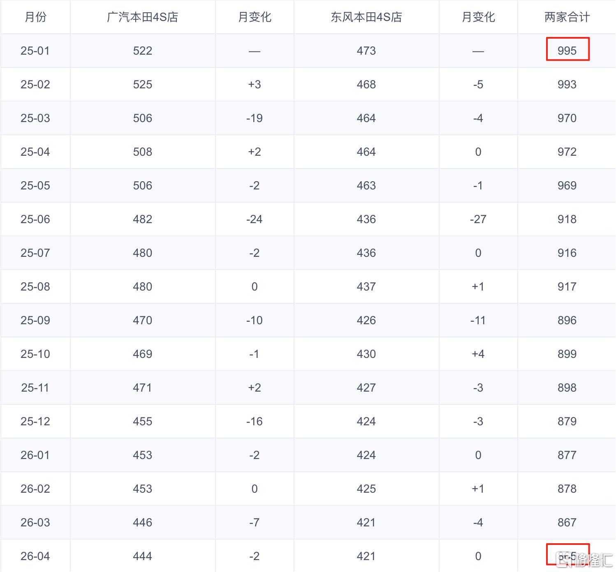Click the -7 change in row 26-03
616x572 pixels.
pos(255,522)
